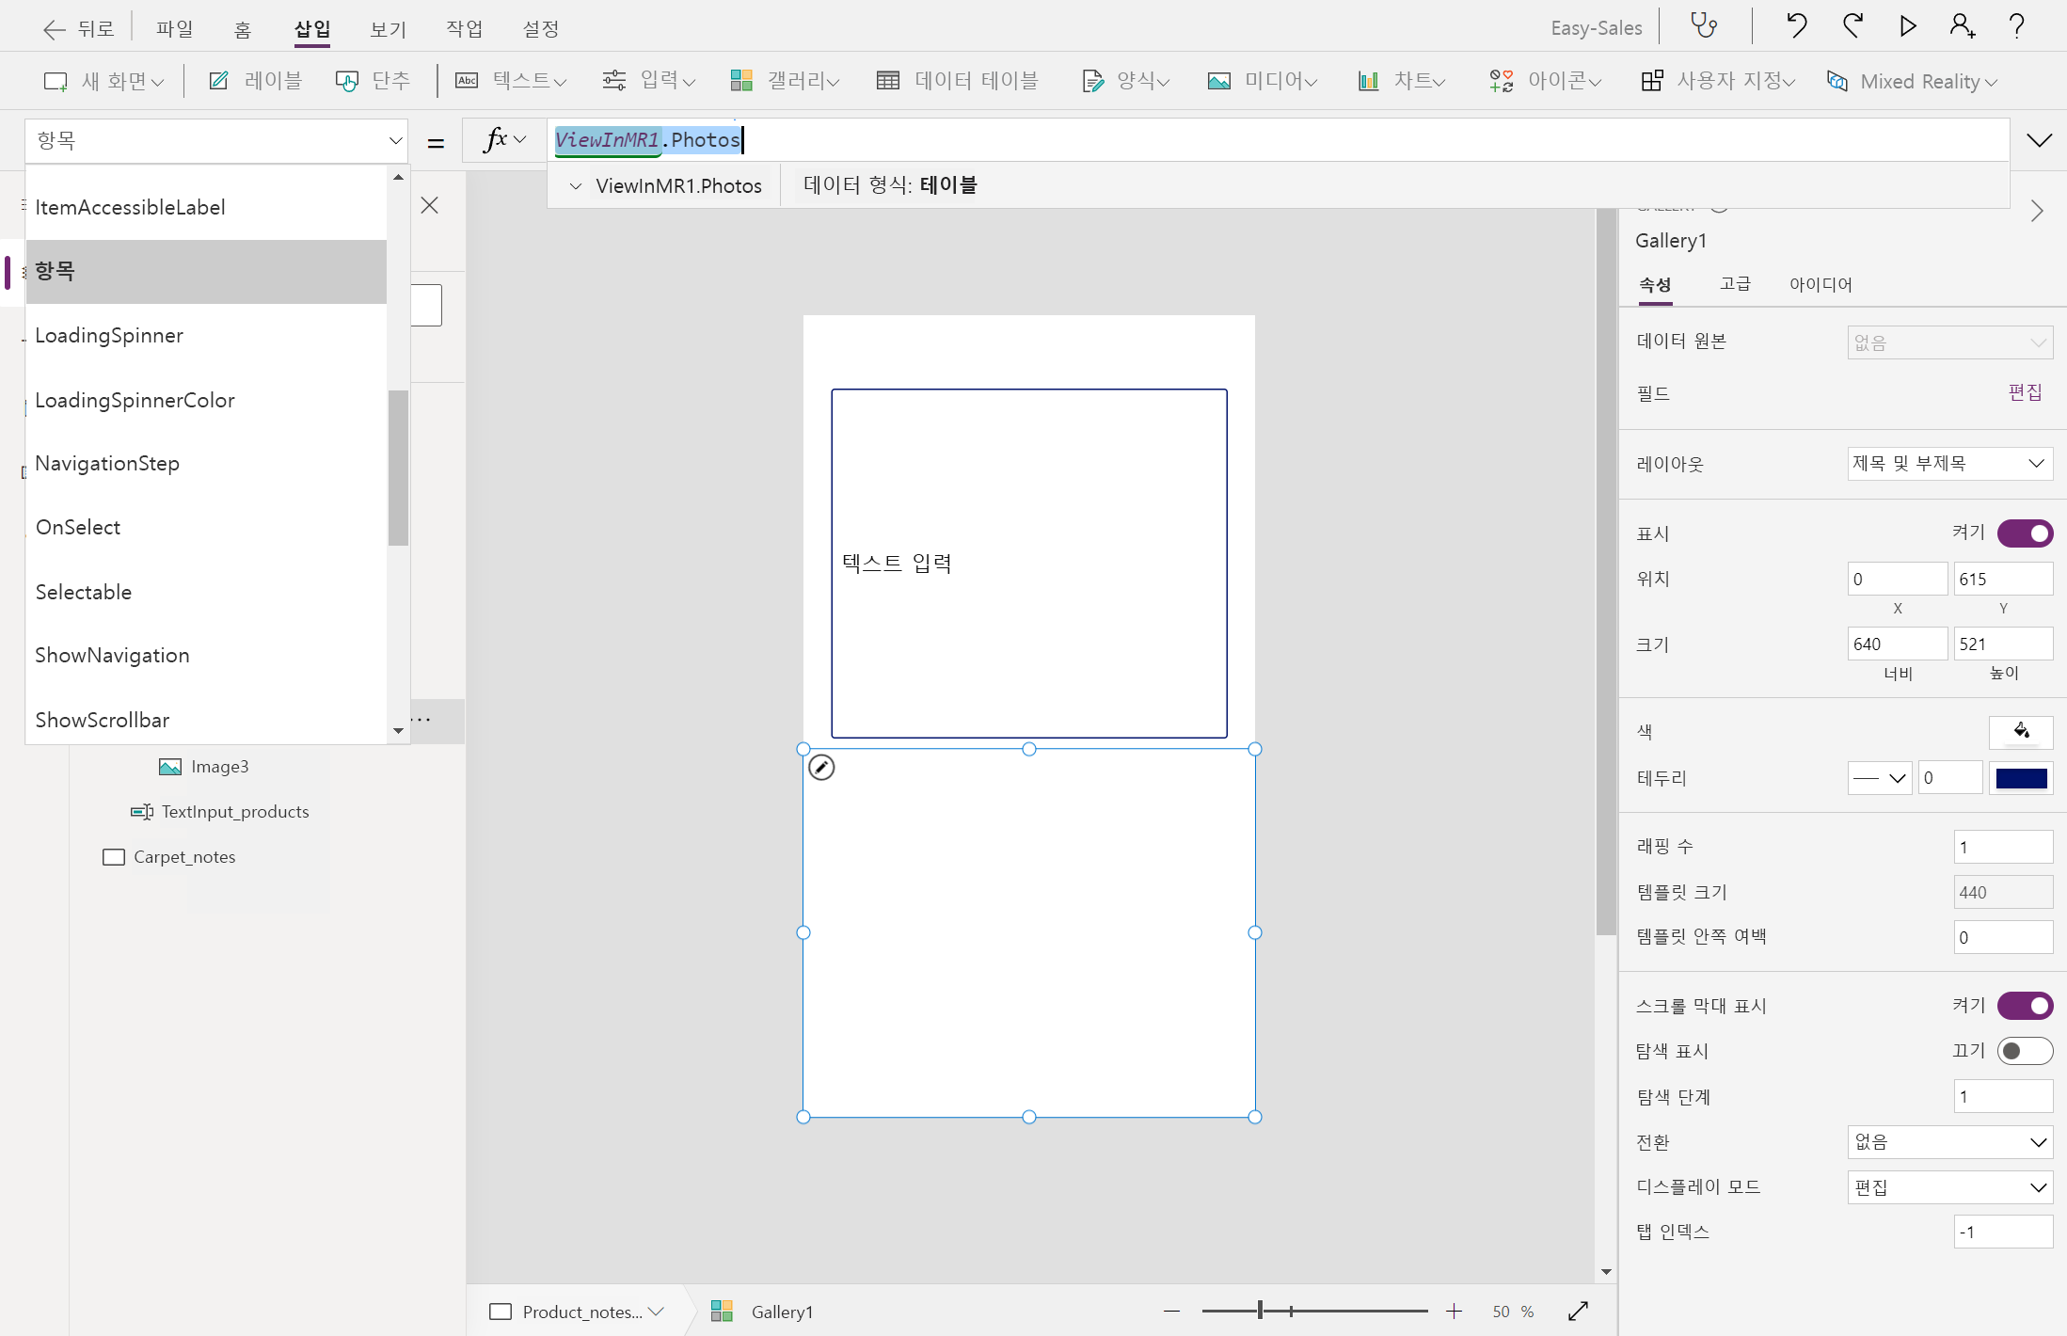Image resolution: width=2067 pixels, height=1336 pixels.
Task: Click the 편집 fields link
Action: click(x=2025, y=392)
